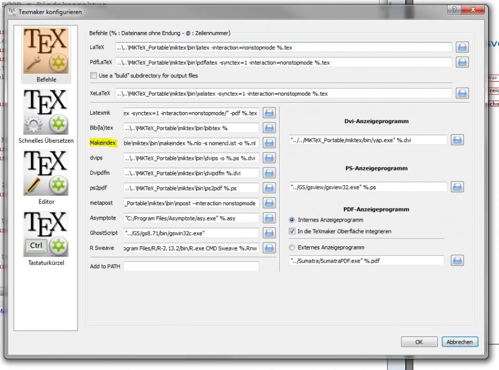Click into the GhostScript command field
Image resolution: width=499 pixels, height=370 pixels.
pyautogui.click(x=191, y=233)
